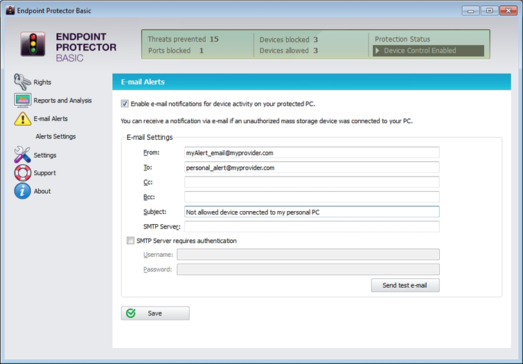523x364 pixels.
Task: Click the E-mail Alerts warning triangle icon
Action: [x=23, y=118]
